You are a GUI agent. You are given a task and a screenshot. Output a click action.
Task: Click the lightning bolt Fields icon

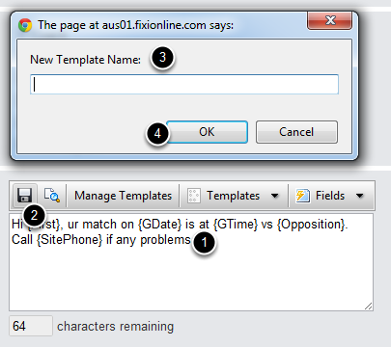tap(302, 196)
